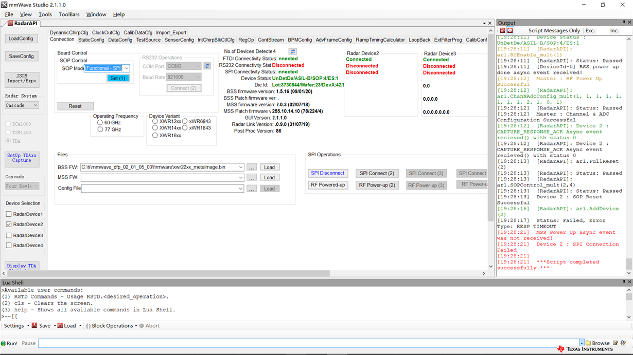Choose the XWR12xx device variant
This screenshot has height=355, width=633.
pos(155,121)
